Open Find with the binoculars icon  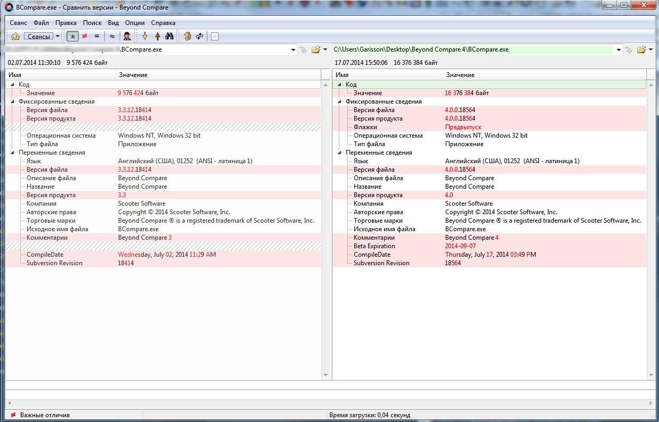tap(170, 37)
